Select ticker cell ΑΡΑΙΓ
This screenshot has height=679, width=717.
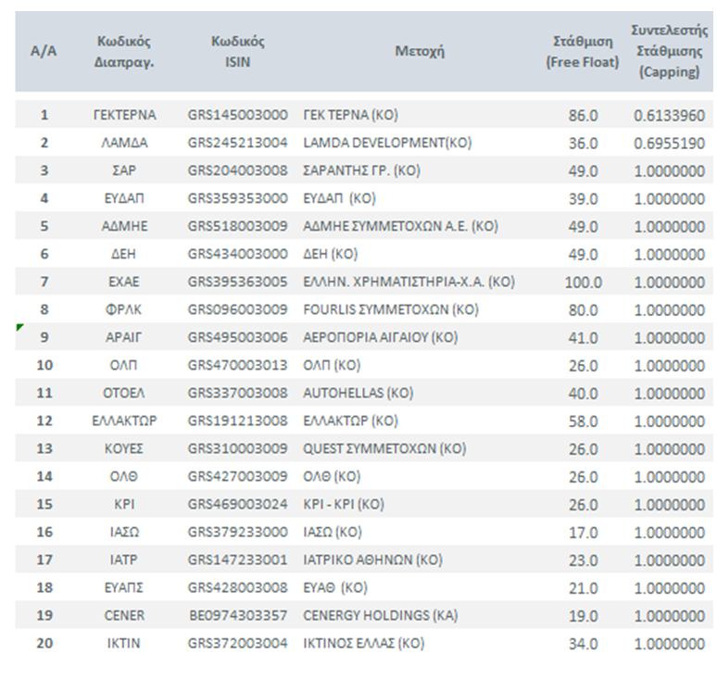pos(124,337)
